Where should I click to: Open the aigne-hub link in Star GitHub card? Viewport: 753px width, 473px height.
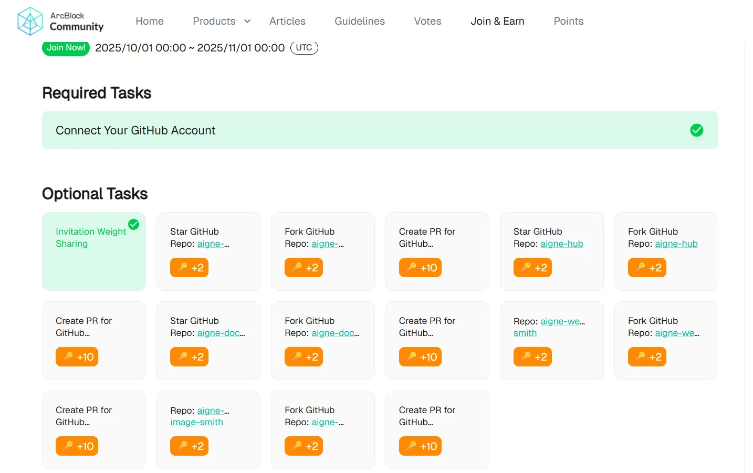tap(562, 244)
